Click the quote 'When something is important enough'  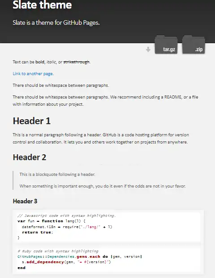[x=103, y=186]
